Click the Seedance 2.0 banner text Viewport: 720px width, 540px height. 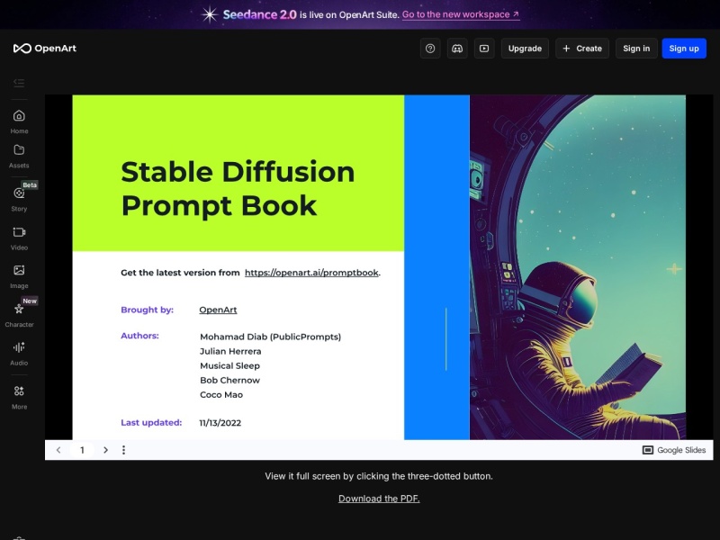(260, 14)
